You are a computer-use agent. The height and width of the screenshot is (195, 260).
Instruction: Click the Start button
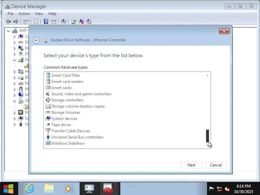tap(8, 188)
